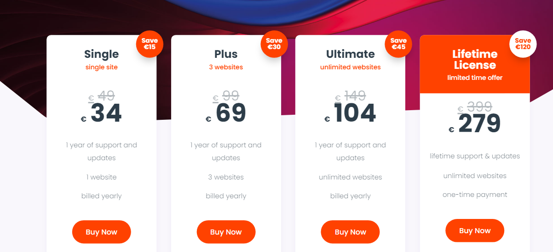Click the €279 Lifetime price
Viewport: 553px width, 252px height.
coord(479,124)
